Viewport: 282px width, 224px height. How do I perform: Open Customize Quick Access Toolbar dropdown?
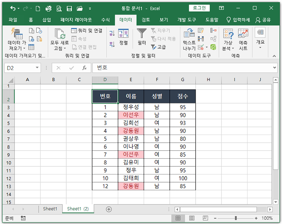click(x=90, y=9)
